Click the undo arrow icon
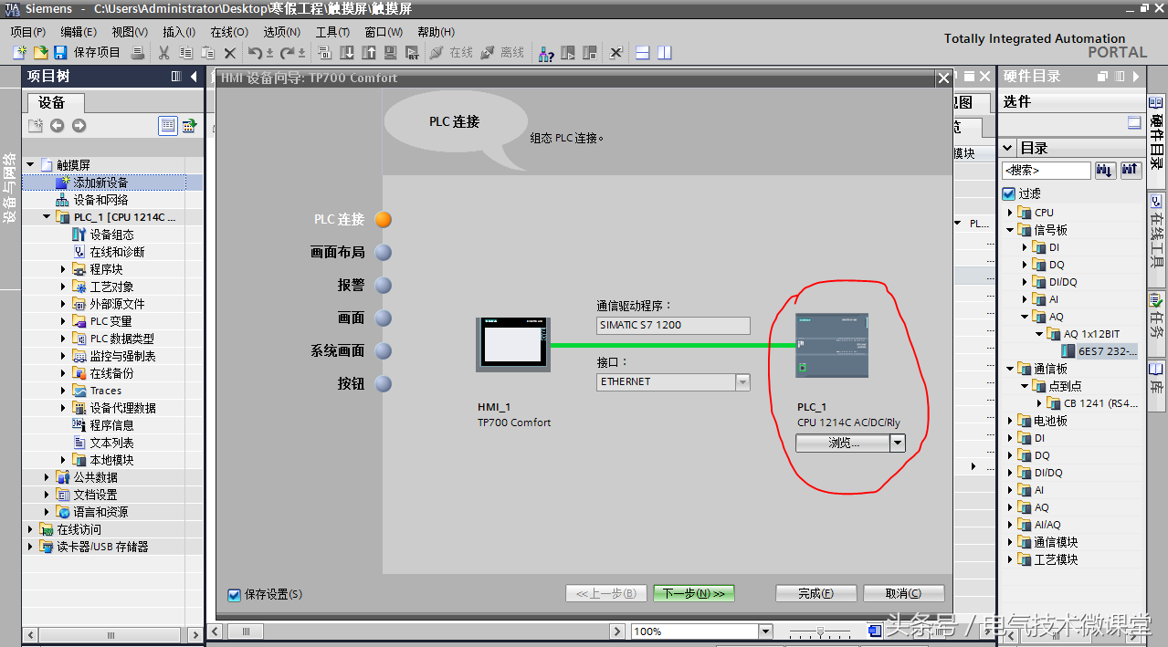The width and height of the screenshot is (1168, 647). point(257,53)
